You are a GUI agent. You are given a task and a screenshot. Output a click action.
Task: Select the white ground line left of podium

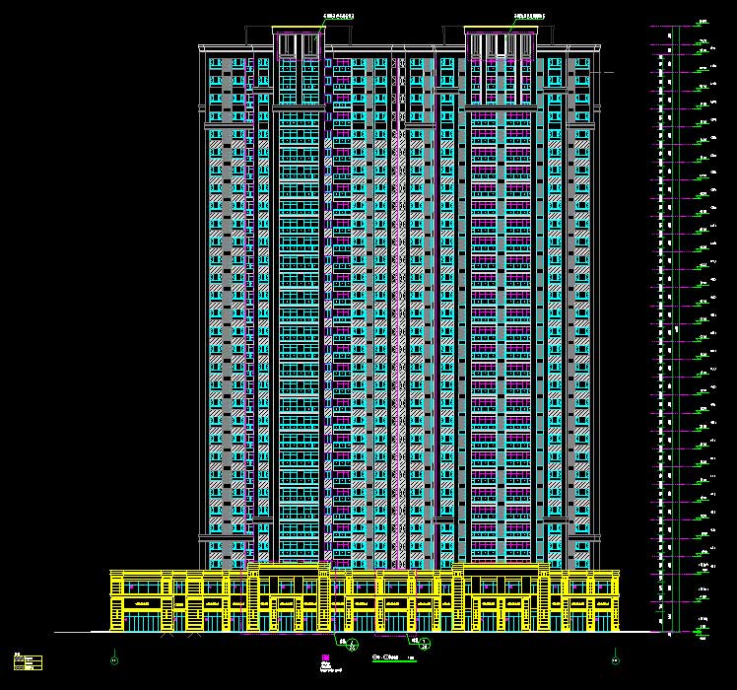pos(81,632)
